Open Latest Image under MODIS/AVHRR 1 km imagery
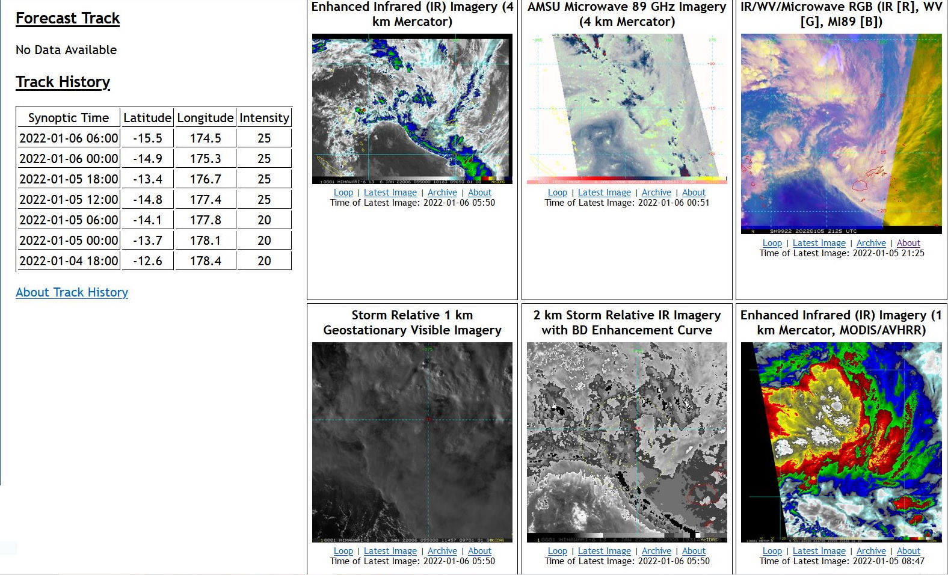 pyautogui.click(x=819, y=551)
